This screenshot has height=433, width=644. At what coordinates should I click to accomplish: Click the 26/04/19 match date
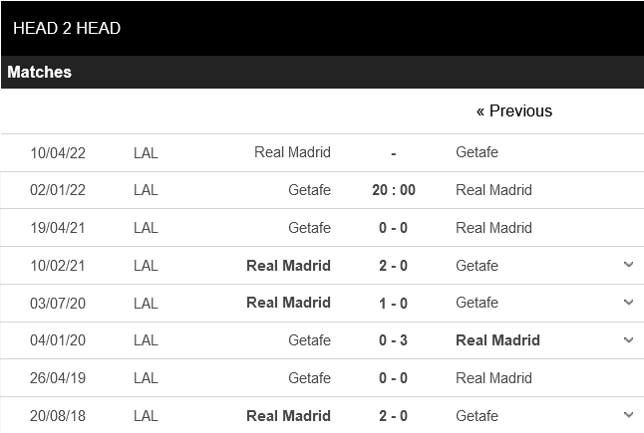(x=58, y=378)
